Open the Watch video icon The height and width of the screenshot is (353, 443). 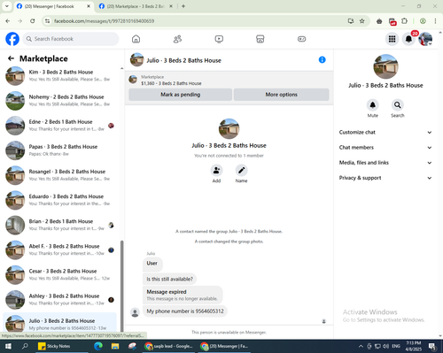pos(219,39)
